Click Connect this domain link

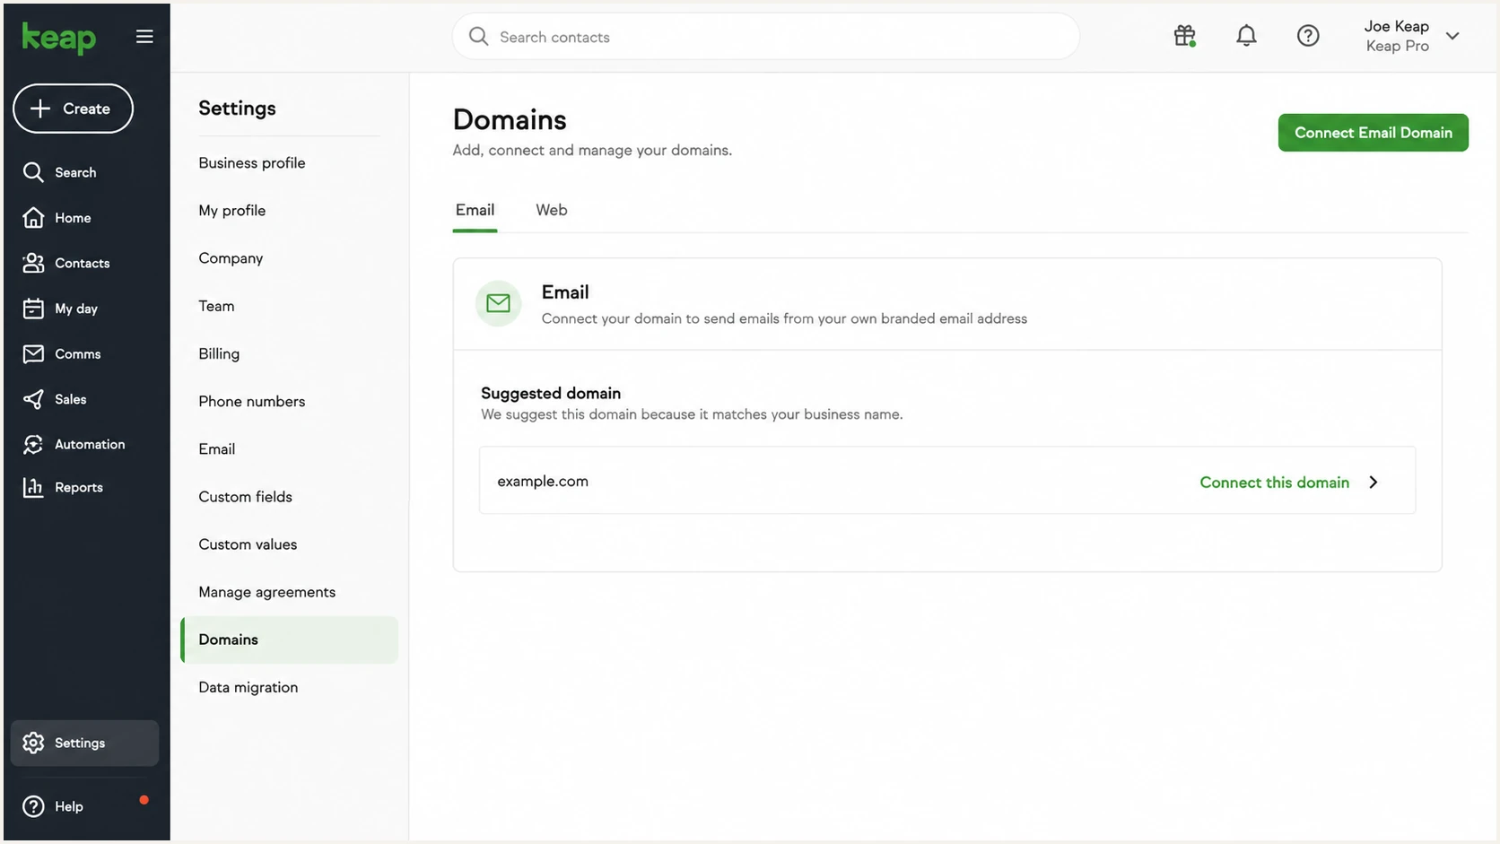1274,483
